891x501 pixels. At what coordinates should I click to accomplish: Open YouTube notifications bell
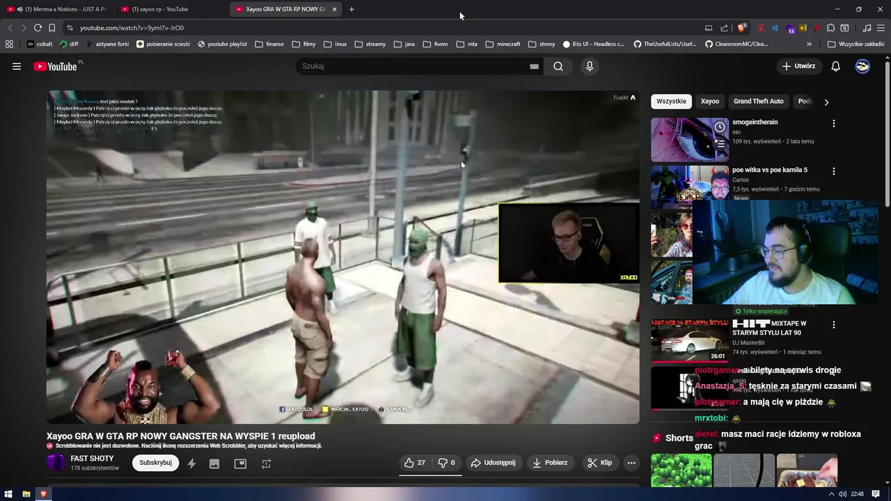836,66
